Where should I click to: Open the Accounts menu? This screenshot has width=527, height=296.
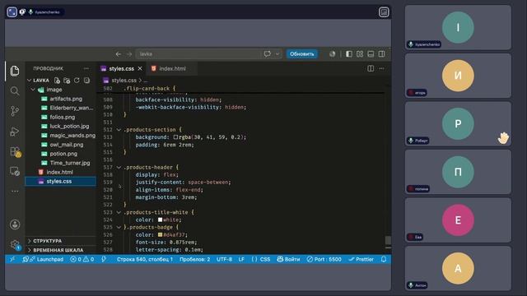[x=15, y=224]
